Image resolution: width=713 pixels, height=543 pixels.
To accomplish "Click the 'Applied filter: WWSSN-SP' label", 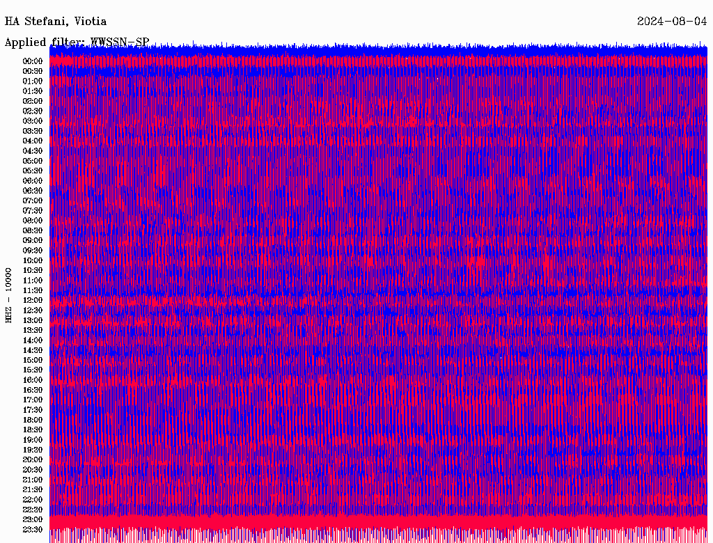I will tap(77, 42).
